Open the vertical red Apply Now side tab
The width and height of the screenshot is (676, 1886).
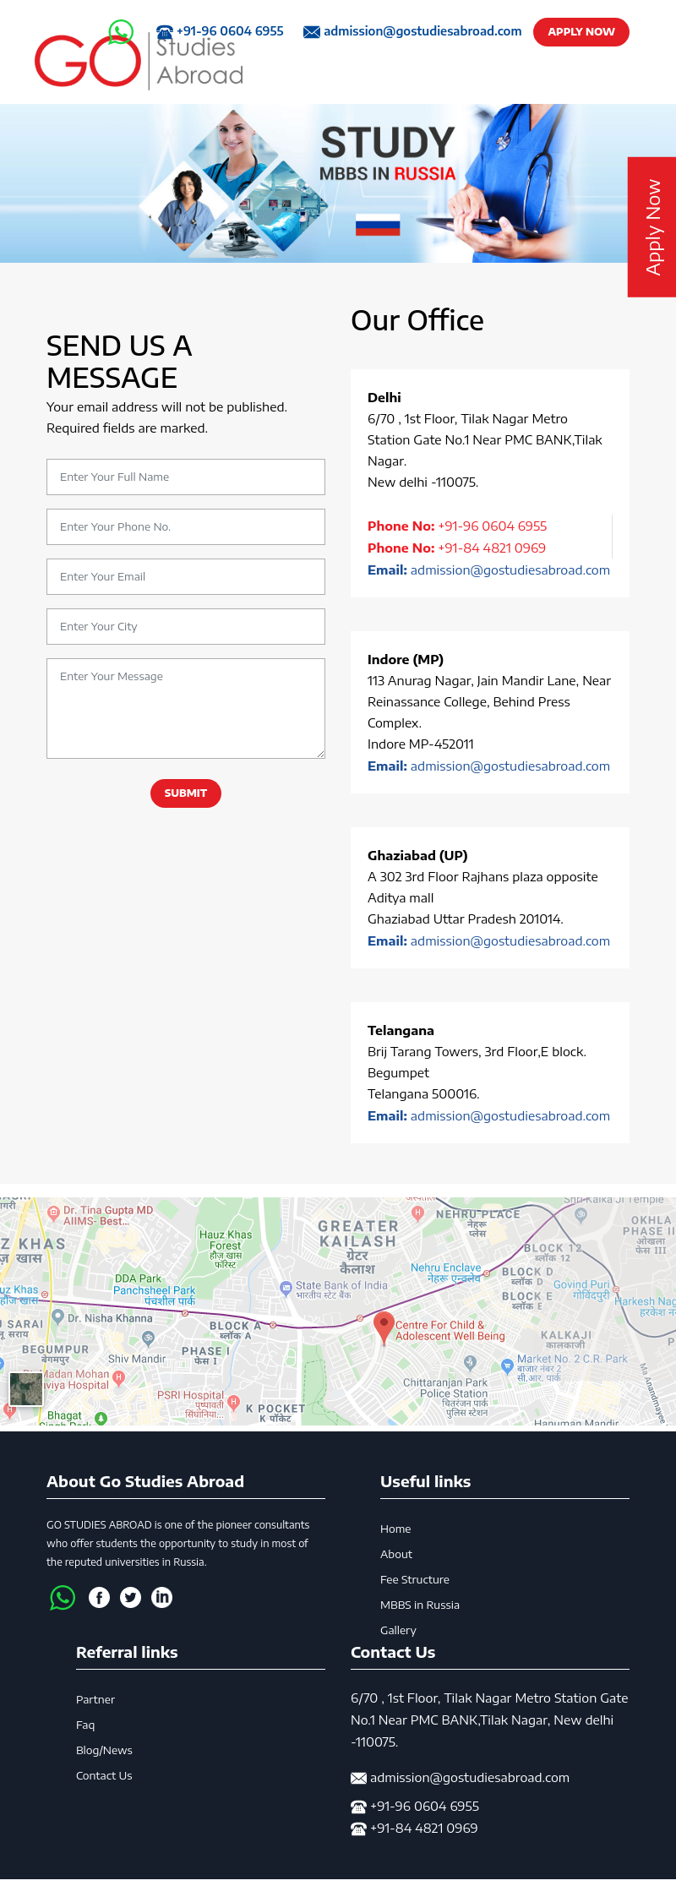point(651,227)
